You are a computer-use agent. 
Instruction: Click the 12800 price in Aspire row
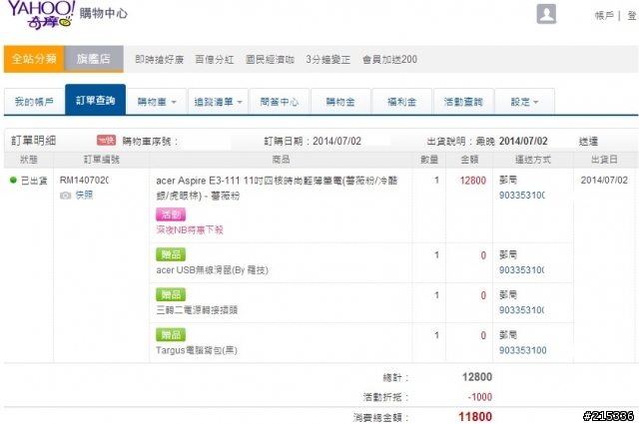pos(472,181)
